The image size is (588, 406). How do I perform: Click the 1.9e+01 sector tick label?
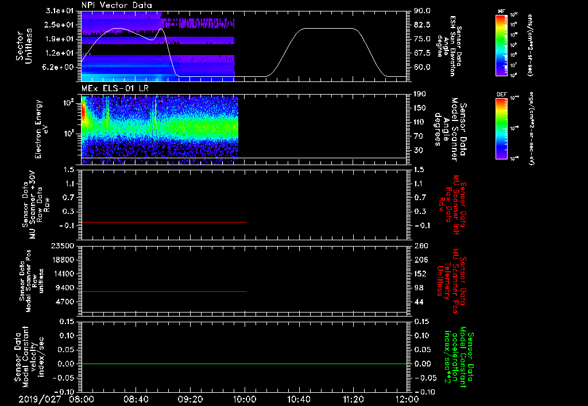[60, 39]
